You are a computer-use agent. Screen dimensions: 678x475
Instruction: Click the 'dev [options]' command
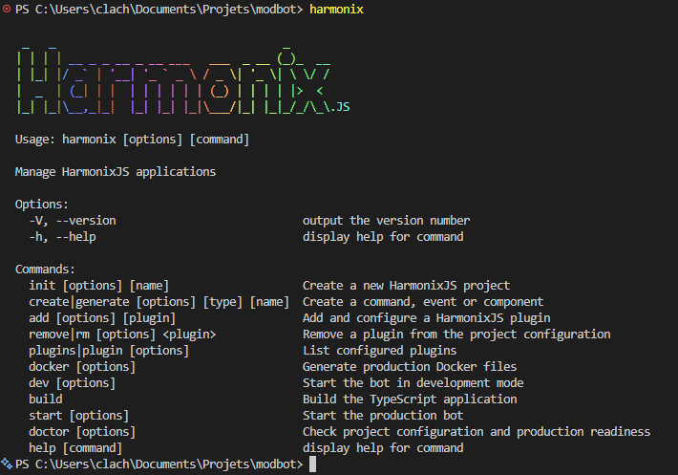point(73,383)
